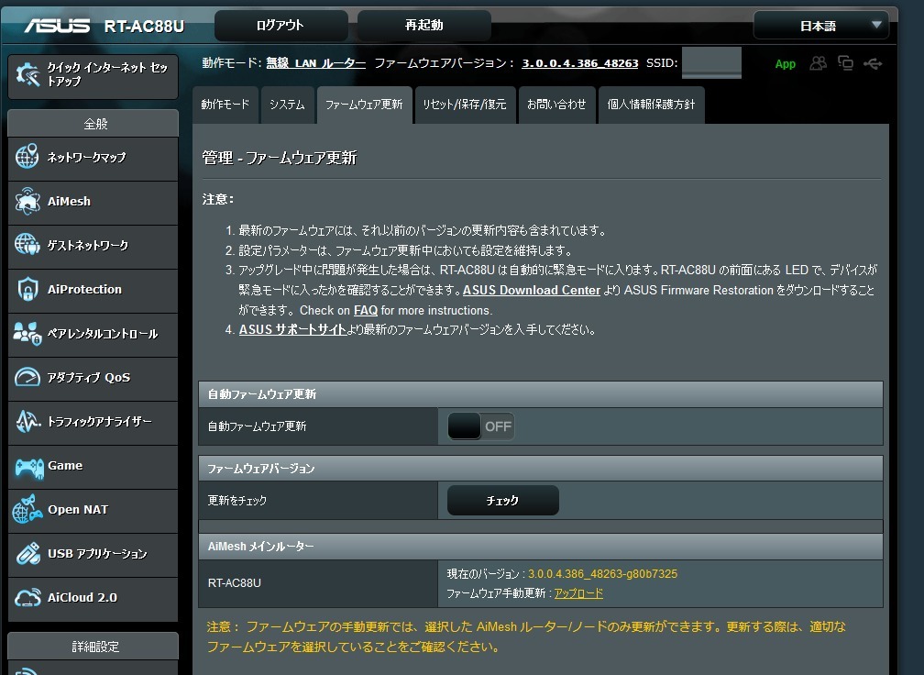This screenshot has height=675, width=924.
Task: Click the ASUS logo
Action: 57,26
